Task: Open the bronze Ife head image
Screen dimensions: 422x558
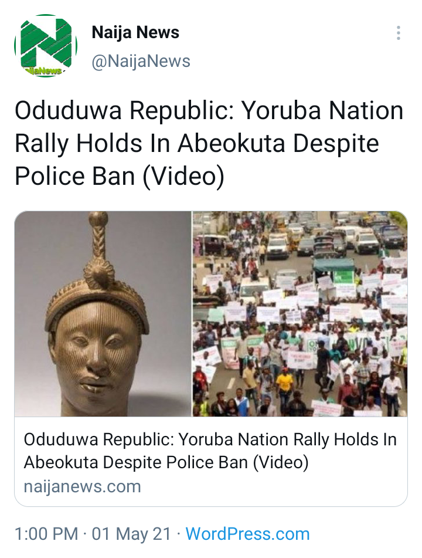Action: (x=103, y=313)
